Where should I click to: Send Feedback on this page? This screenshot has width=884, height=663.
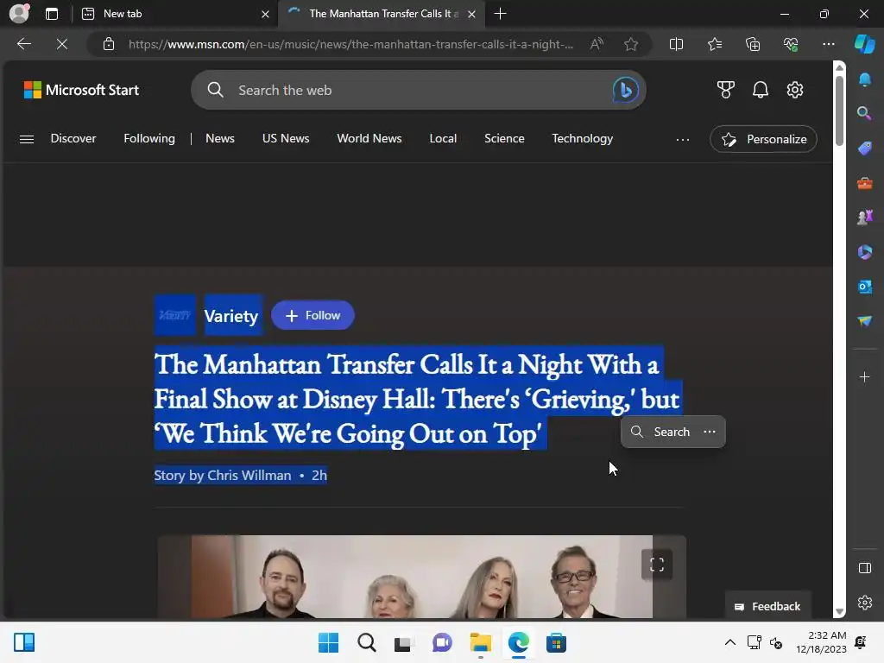click(x=767, y=607)
